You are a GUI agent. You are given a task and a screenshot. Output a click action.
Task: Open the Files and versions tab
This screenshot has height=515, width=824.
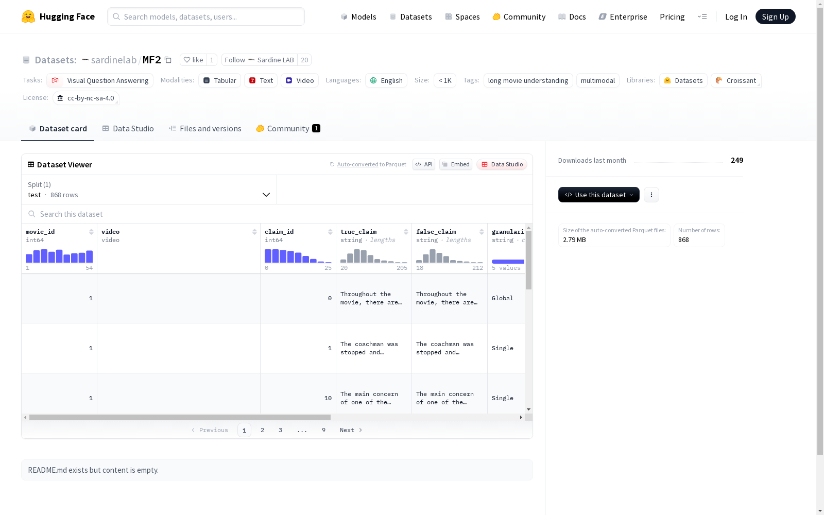pyautogui.click(x=205, y=129)
